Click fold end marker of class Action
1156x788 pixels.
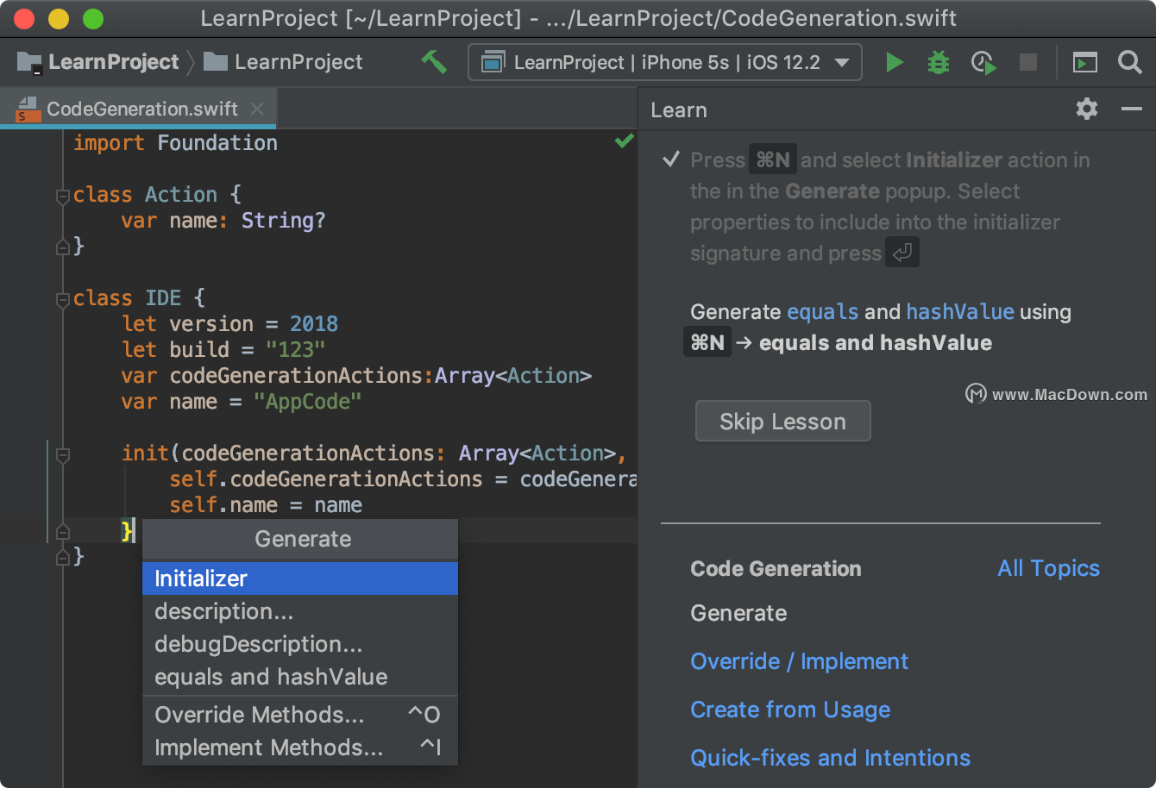tap(62, 247)
